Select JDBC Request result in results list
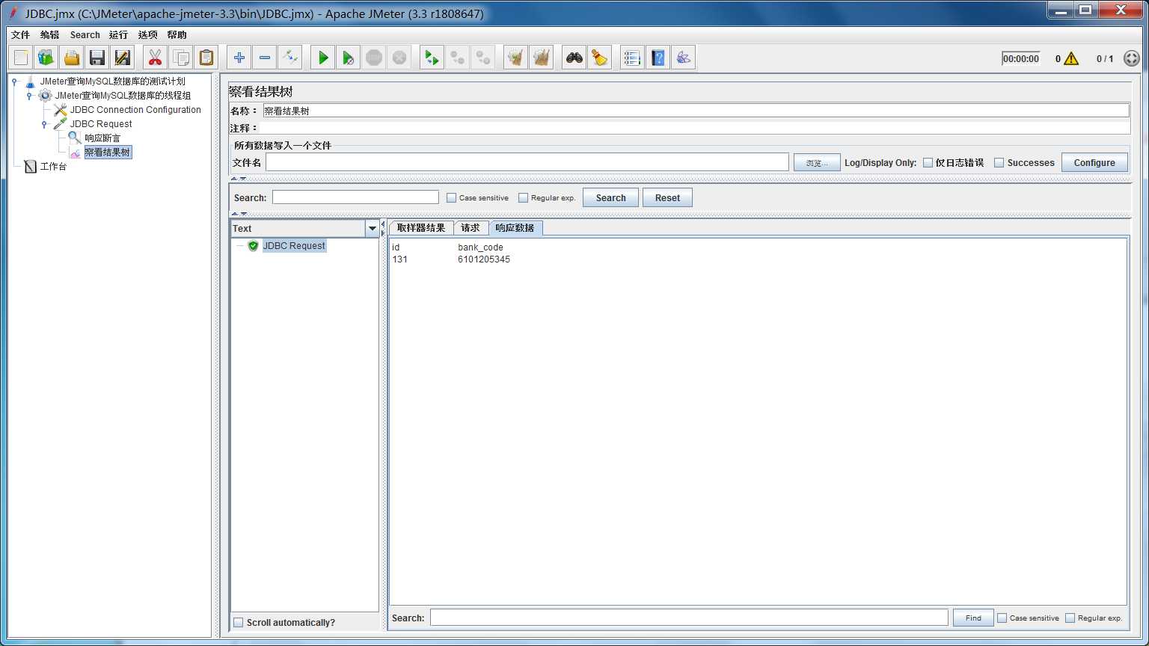 (x=294, y=246)
